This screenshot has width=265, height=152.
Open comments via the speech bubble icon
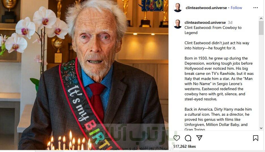tap(188, 138)
